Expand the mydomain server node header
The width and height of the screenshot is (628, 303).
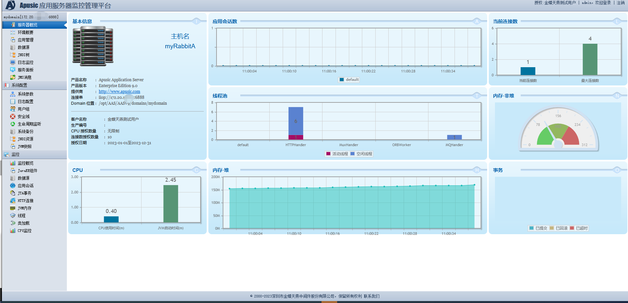31,17
